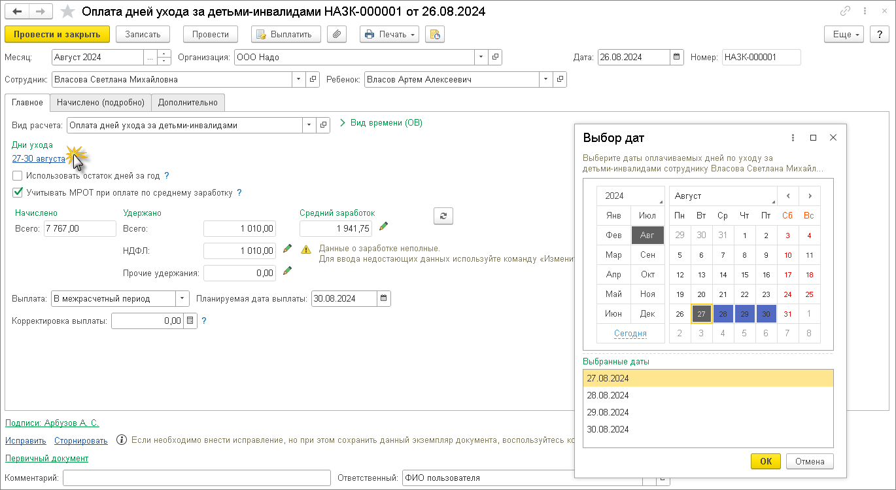This screenshot has width=896, height=490.
Task: Open the Еще menu dropdown
Action: [x=844, y=34]
